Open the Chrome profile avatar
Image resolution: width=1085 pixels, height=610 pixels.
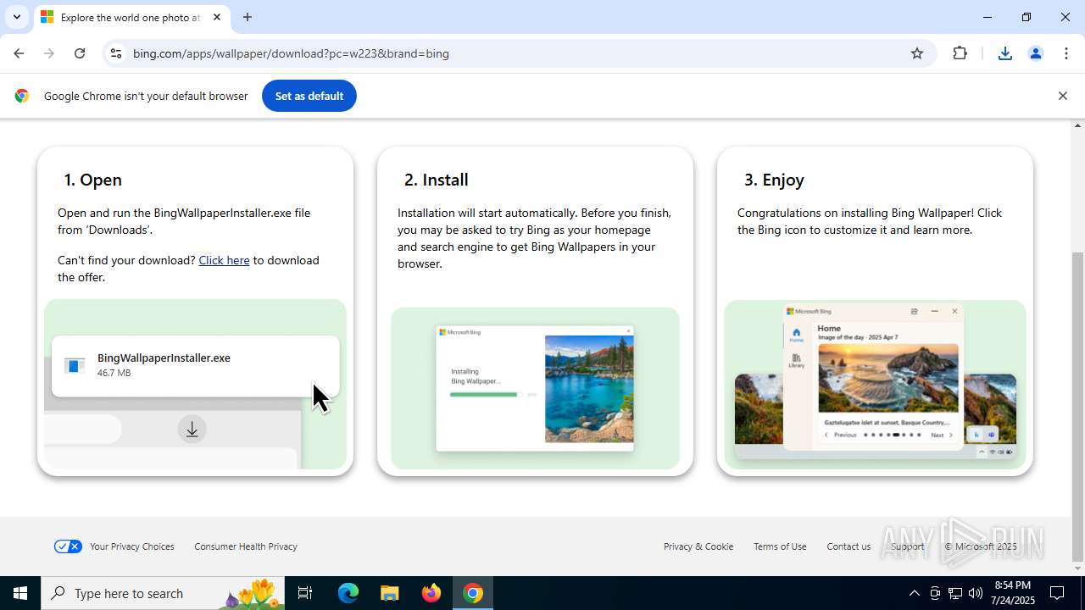click(x=1036, y=53)
